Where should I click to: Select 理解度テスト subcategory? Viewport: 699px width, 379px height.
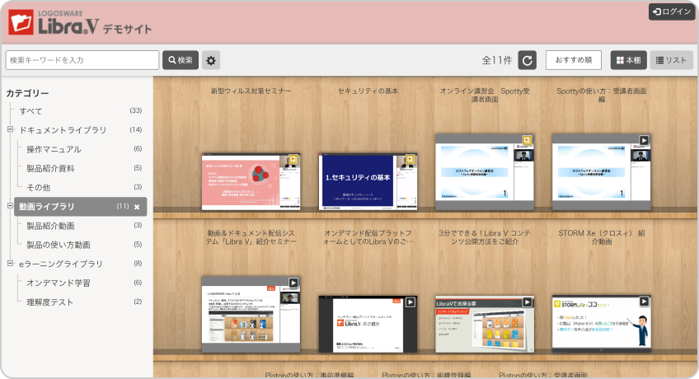point(49,302)
